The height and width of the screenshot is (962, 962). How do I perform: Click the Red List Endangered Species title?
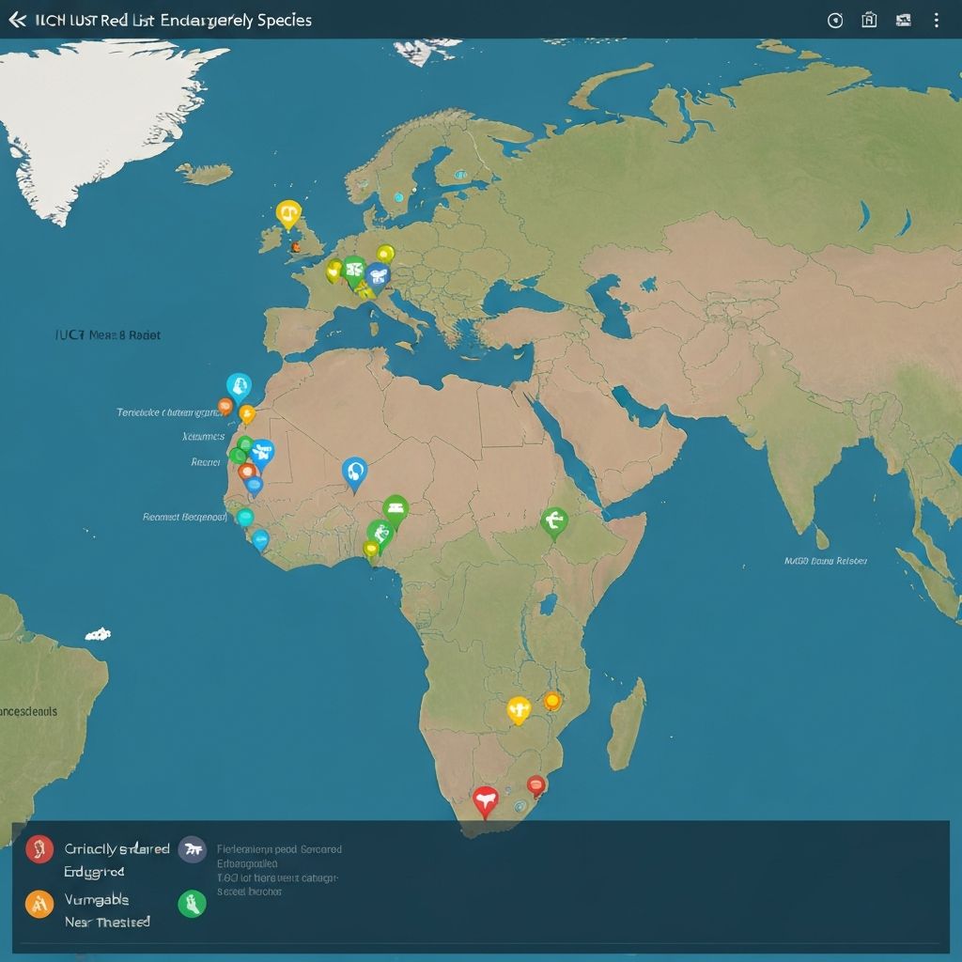pos(173,20)
